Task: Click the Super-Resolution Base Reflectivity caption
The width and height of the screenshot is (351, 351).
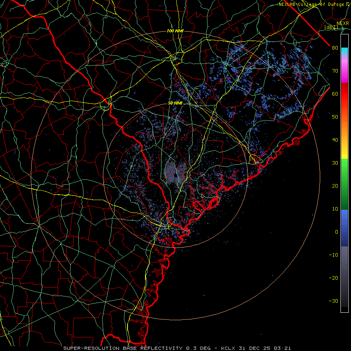Action: point(123,348)
